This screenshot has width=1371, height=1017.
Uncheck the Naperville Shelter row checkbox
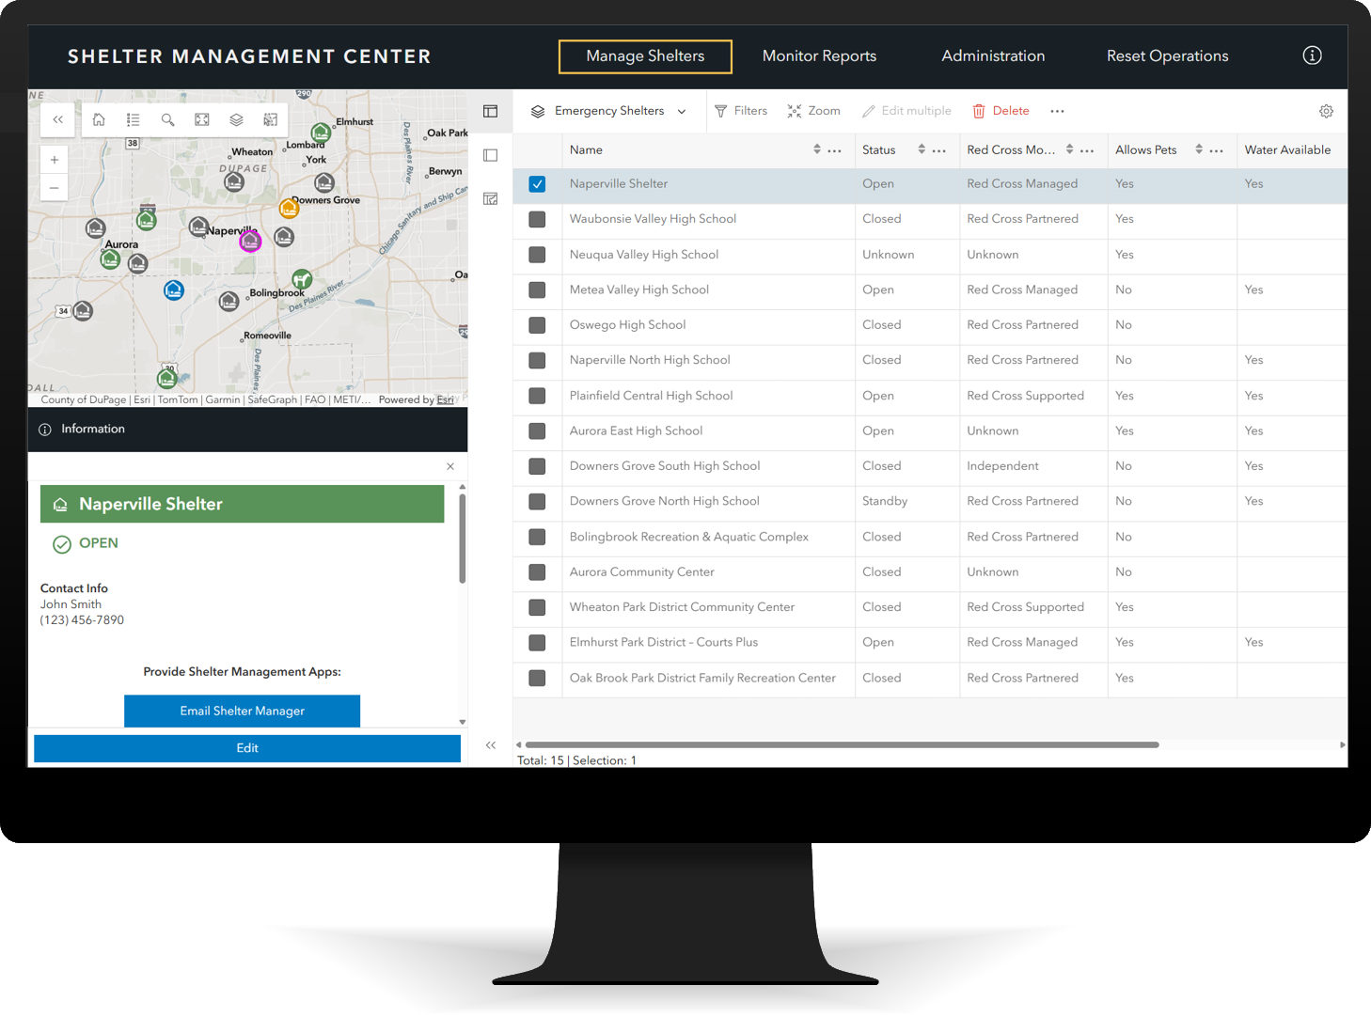tap(537, 184)
